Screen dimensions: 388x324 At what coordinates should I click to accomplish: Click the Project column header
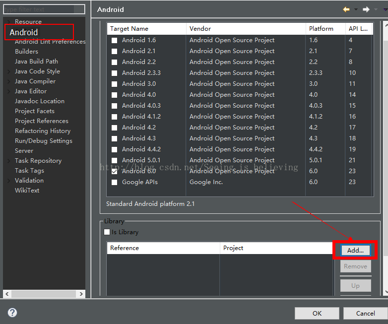[276, 248]
